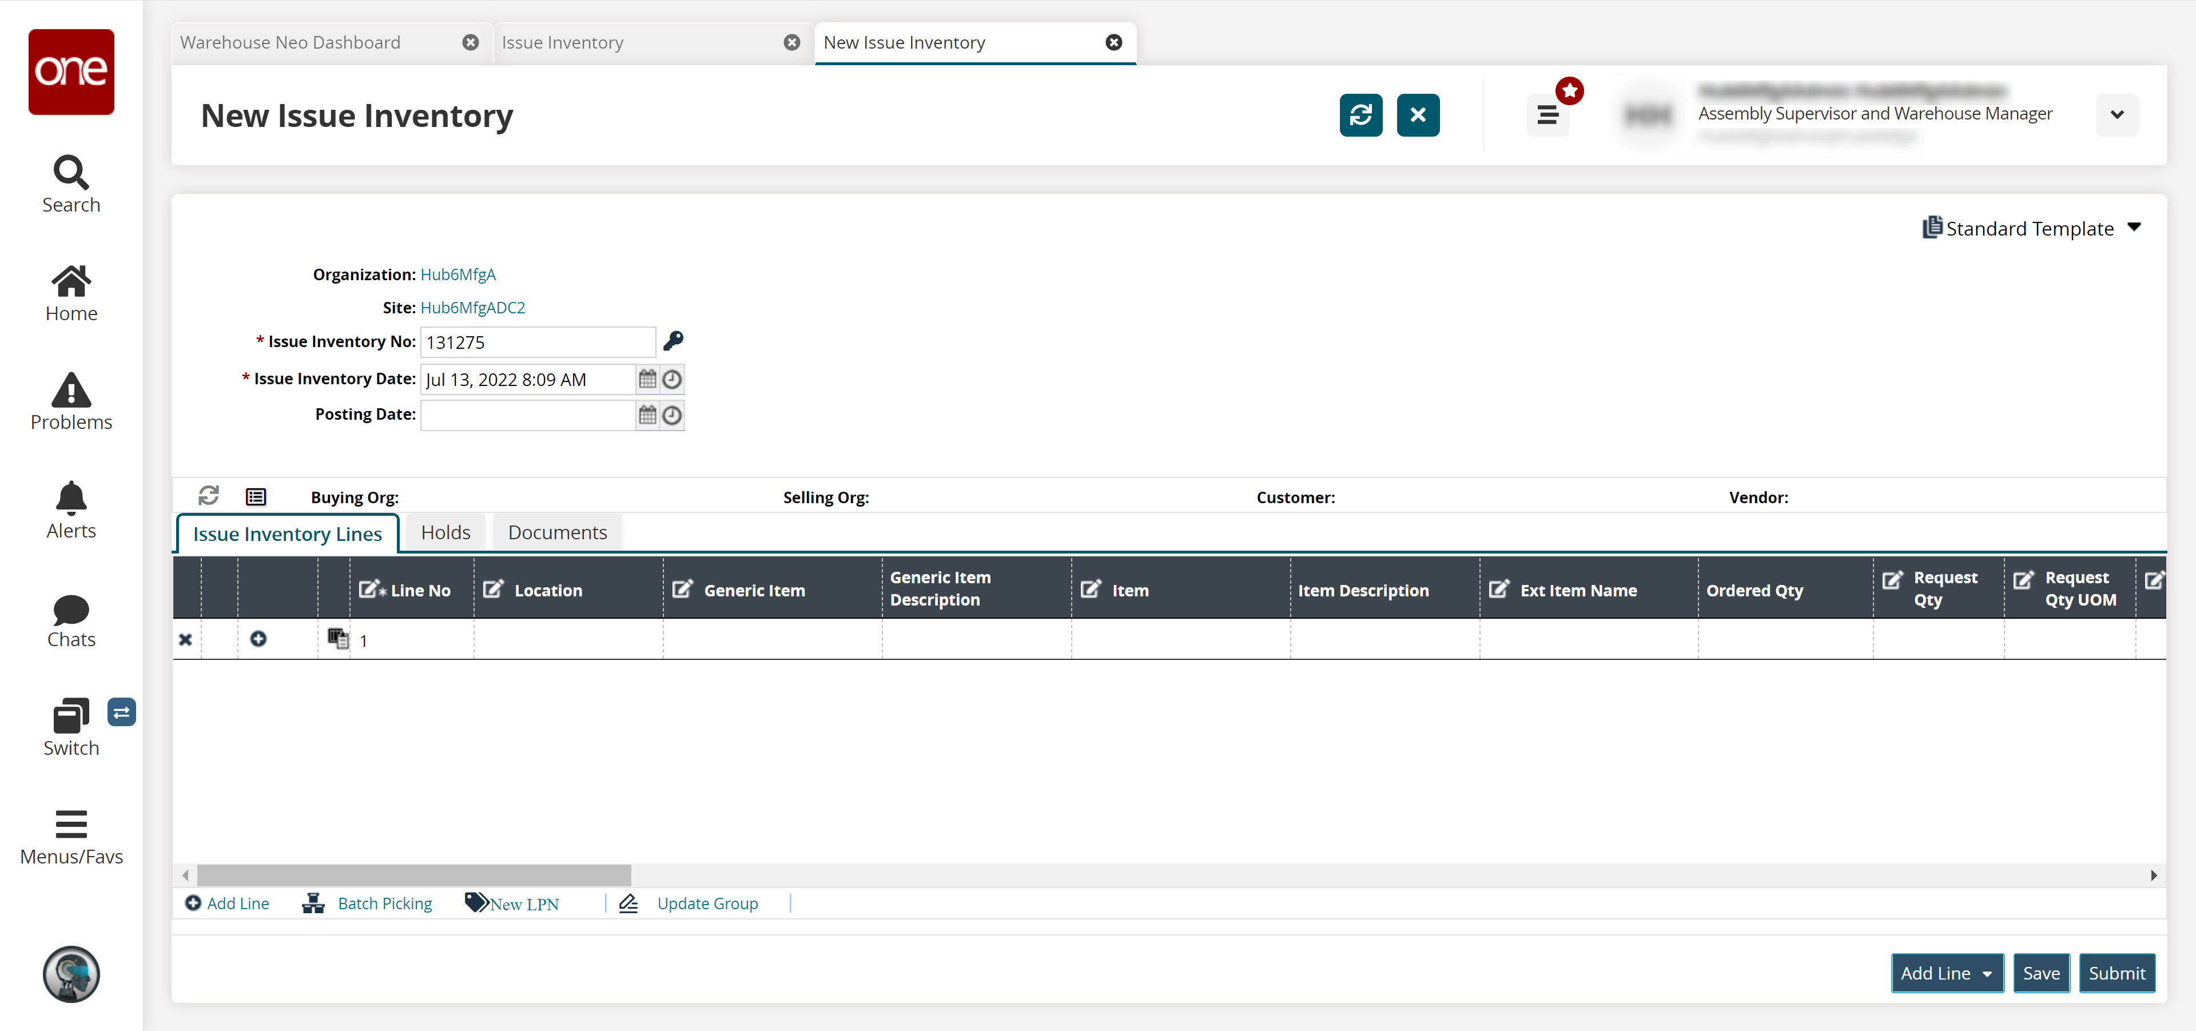
Task: Click the refresh icon in the header
Action: point(1360,115)
